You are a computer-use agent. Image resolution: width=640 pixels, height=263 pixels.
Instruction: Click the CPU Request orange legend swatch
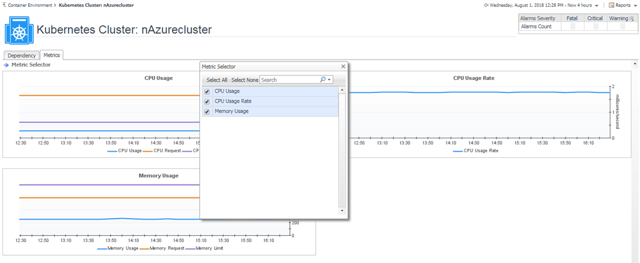[x=148, y=151]
